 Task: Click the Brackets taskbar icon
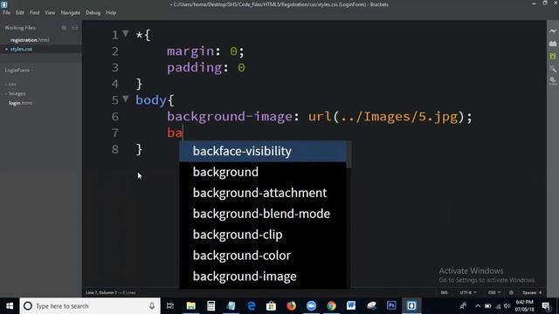point(411,306)
